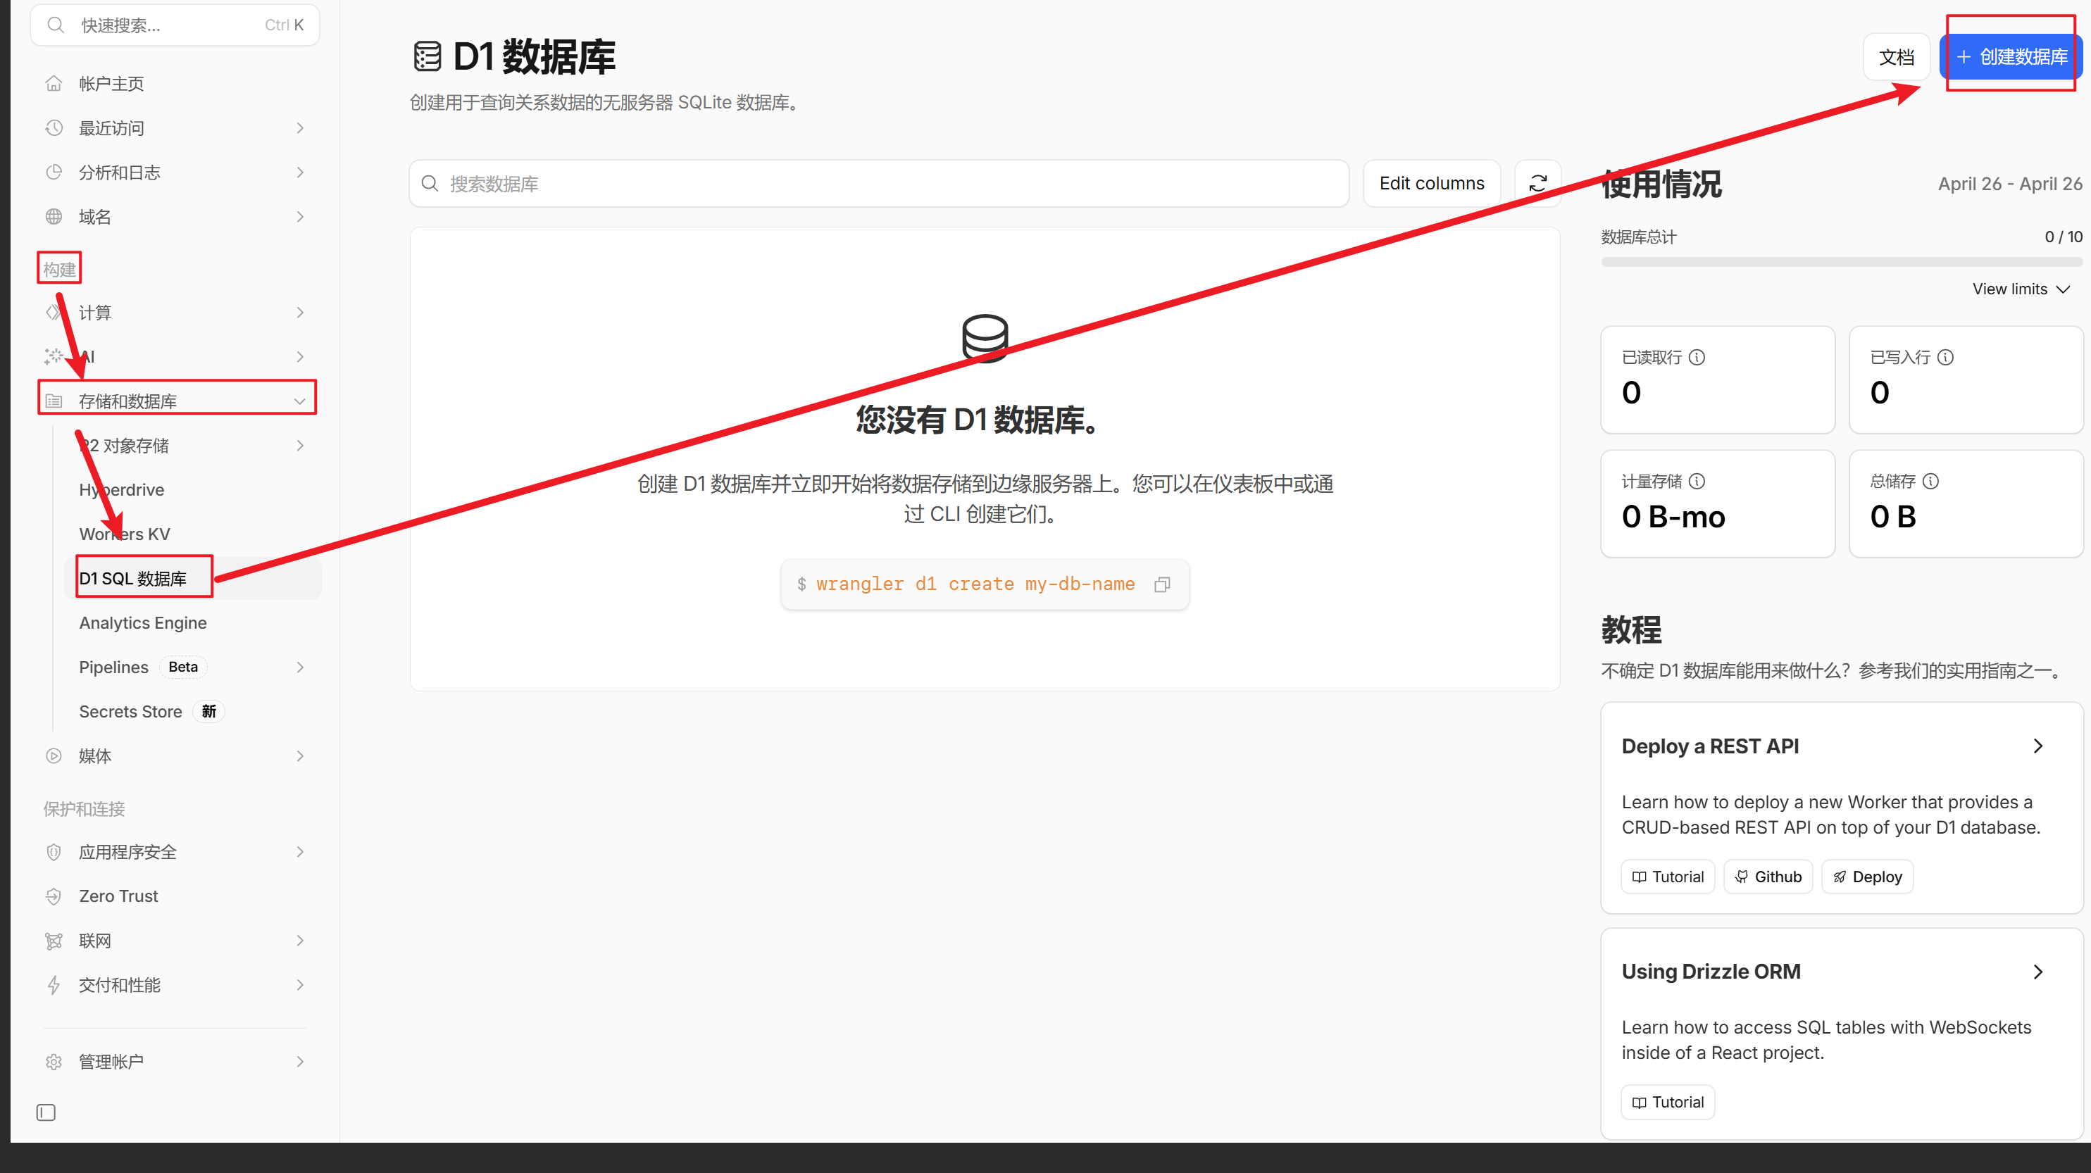Collapse the sidebar using the bottom panel icon

click(46, 1112)
